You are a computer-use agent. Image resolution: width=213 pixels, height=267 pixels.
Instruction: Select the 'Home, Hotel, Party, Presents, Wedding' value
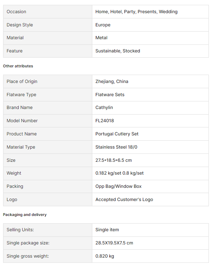tap(136, 12)
